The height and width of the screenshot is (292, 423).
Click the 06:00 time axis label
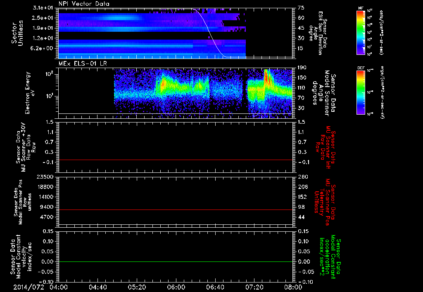(x=176, y=287)
